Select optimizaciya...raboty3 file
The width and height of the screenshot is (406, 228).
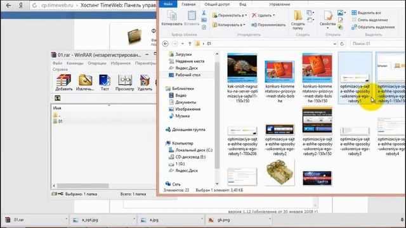coord(355,141)
